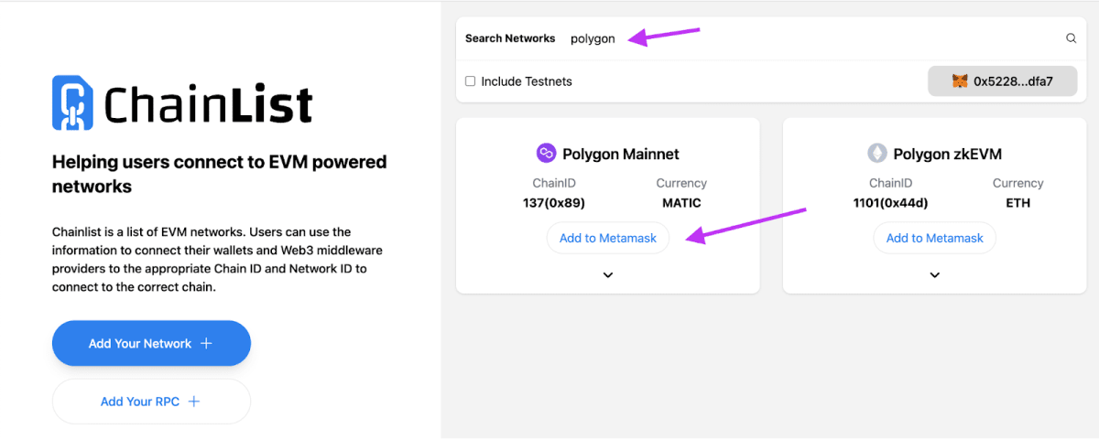Expand the Polygon Mainnet details chevron

[x=608, y=274]
